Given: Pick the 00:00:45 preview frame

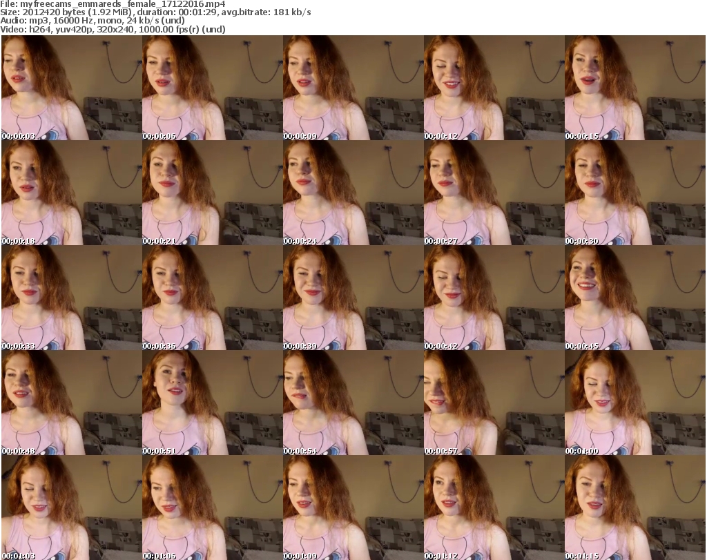Looking at the screenshot, I should [x=635, y=298].
